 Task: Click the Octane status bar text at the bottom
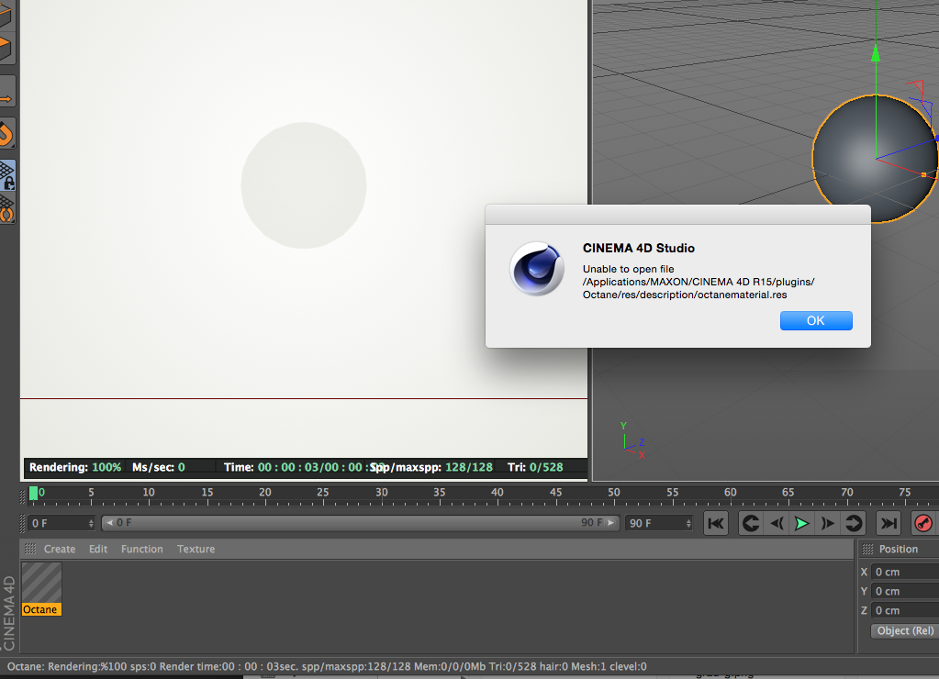327,666
